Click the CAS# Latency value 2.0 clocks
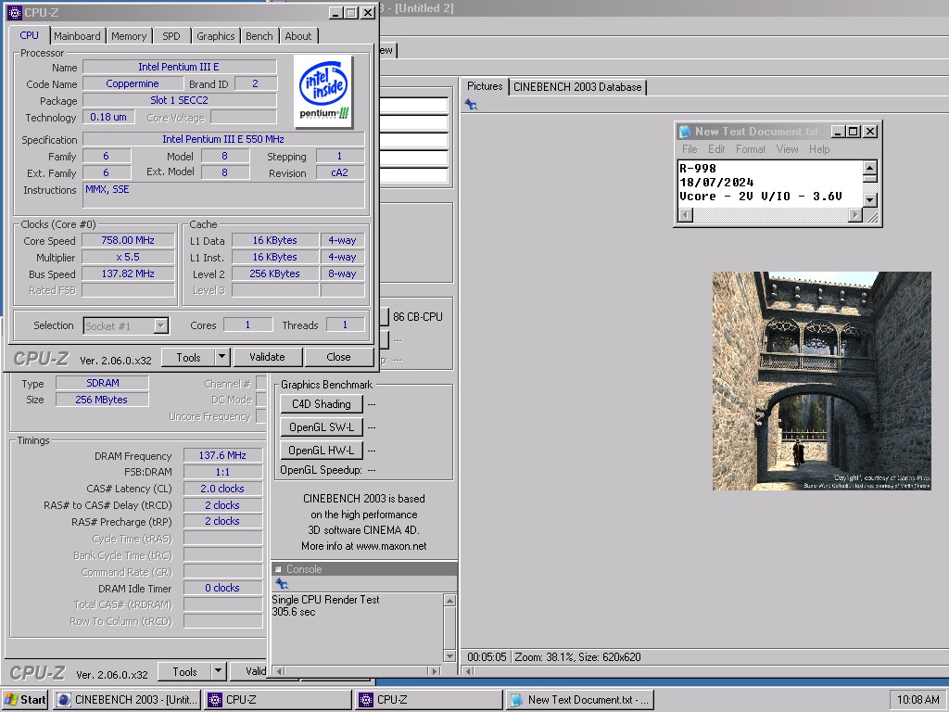This screenshot has height=712, width=949. click(x=222, y=489)
